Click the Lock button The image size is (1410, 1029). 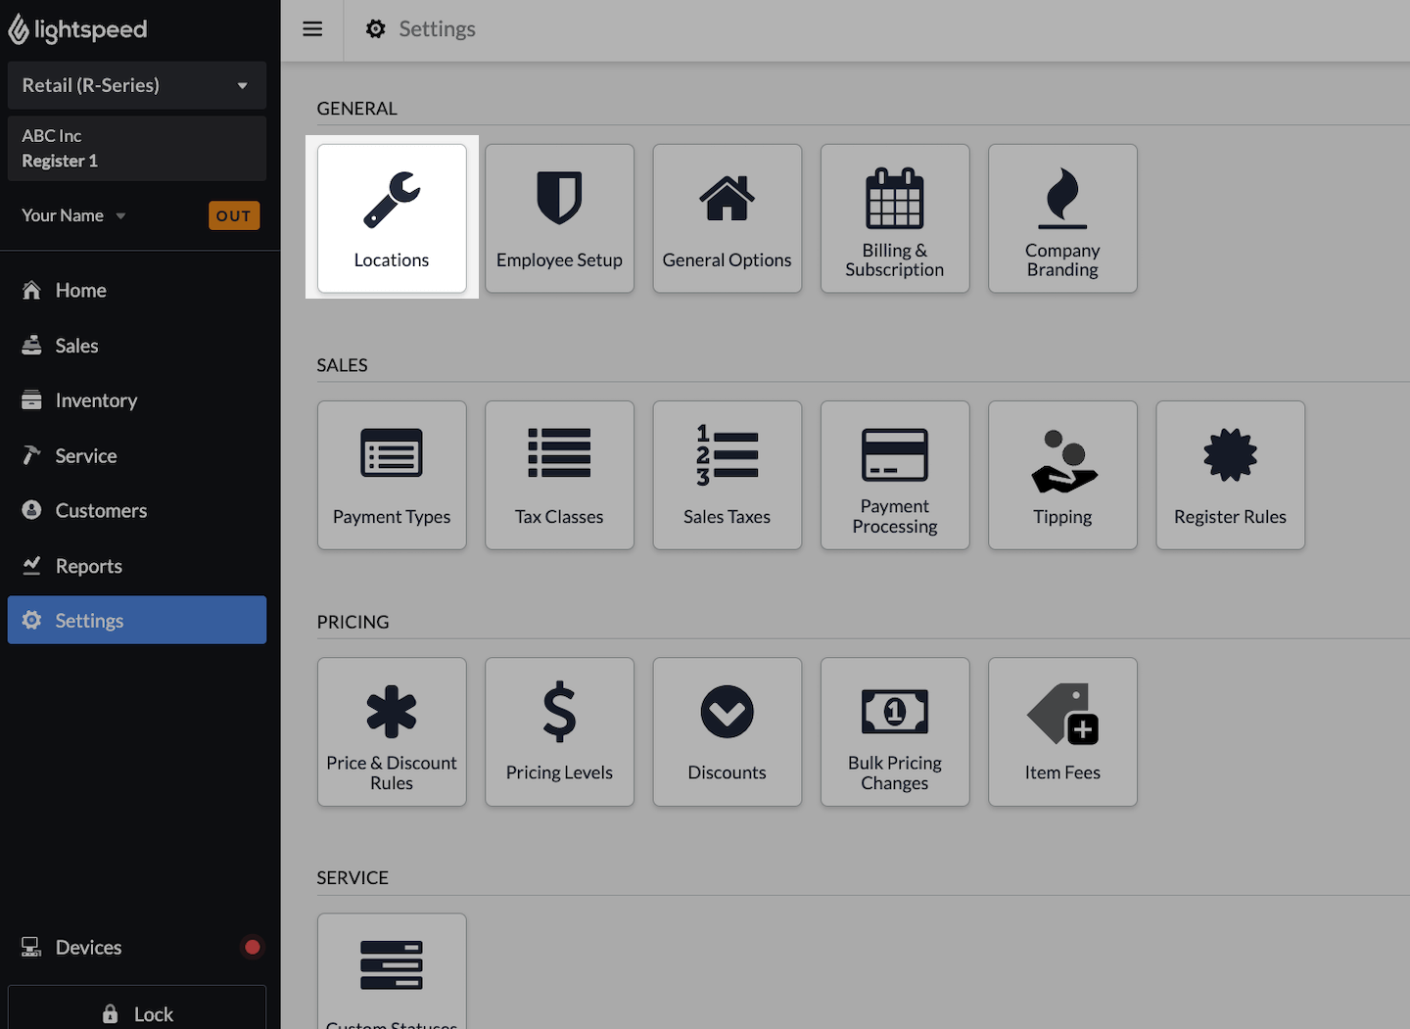click(x=137, y=1013)
